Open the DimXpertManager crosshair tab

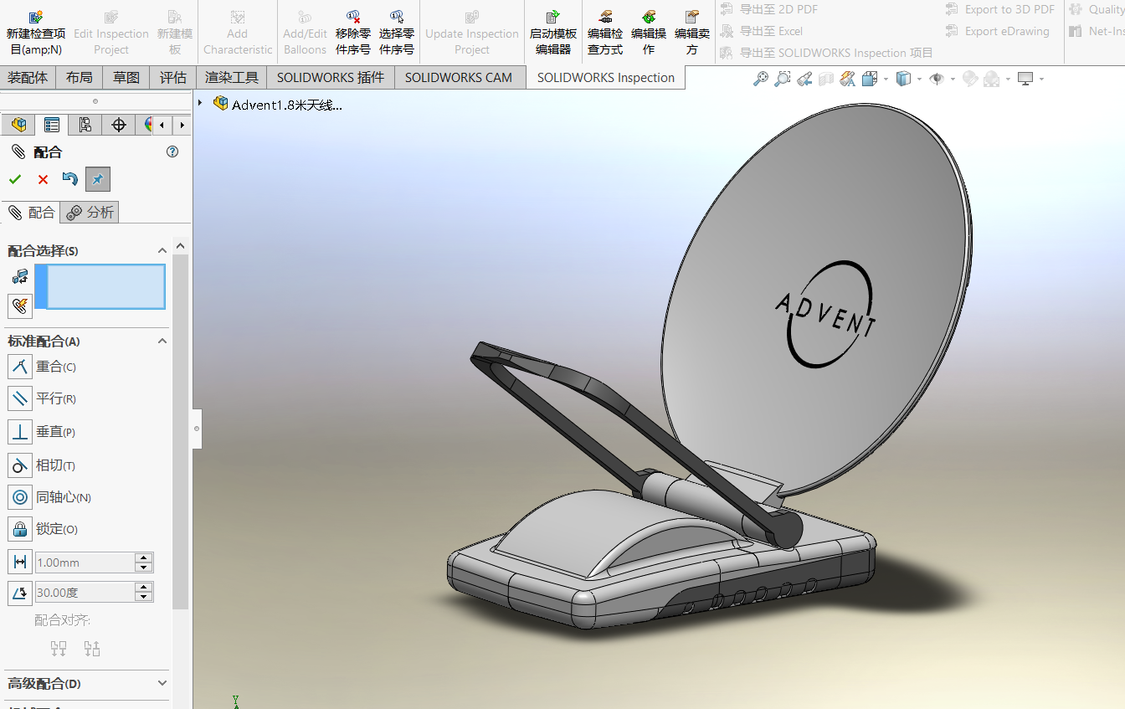(119, 125)
